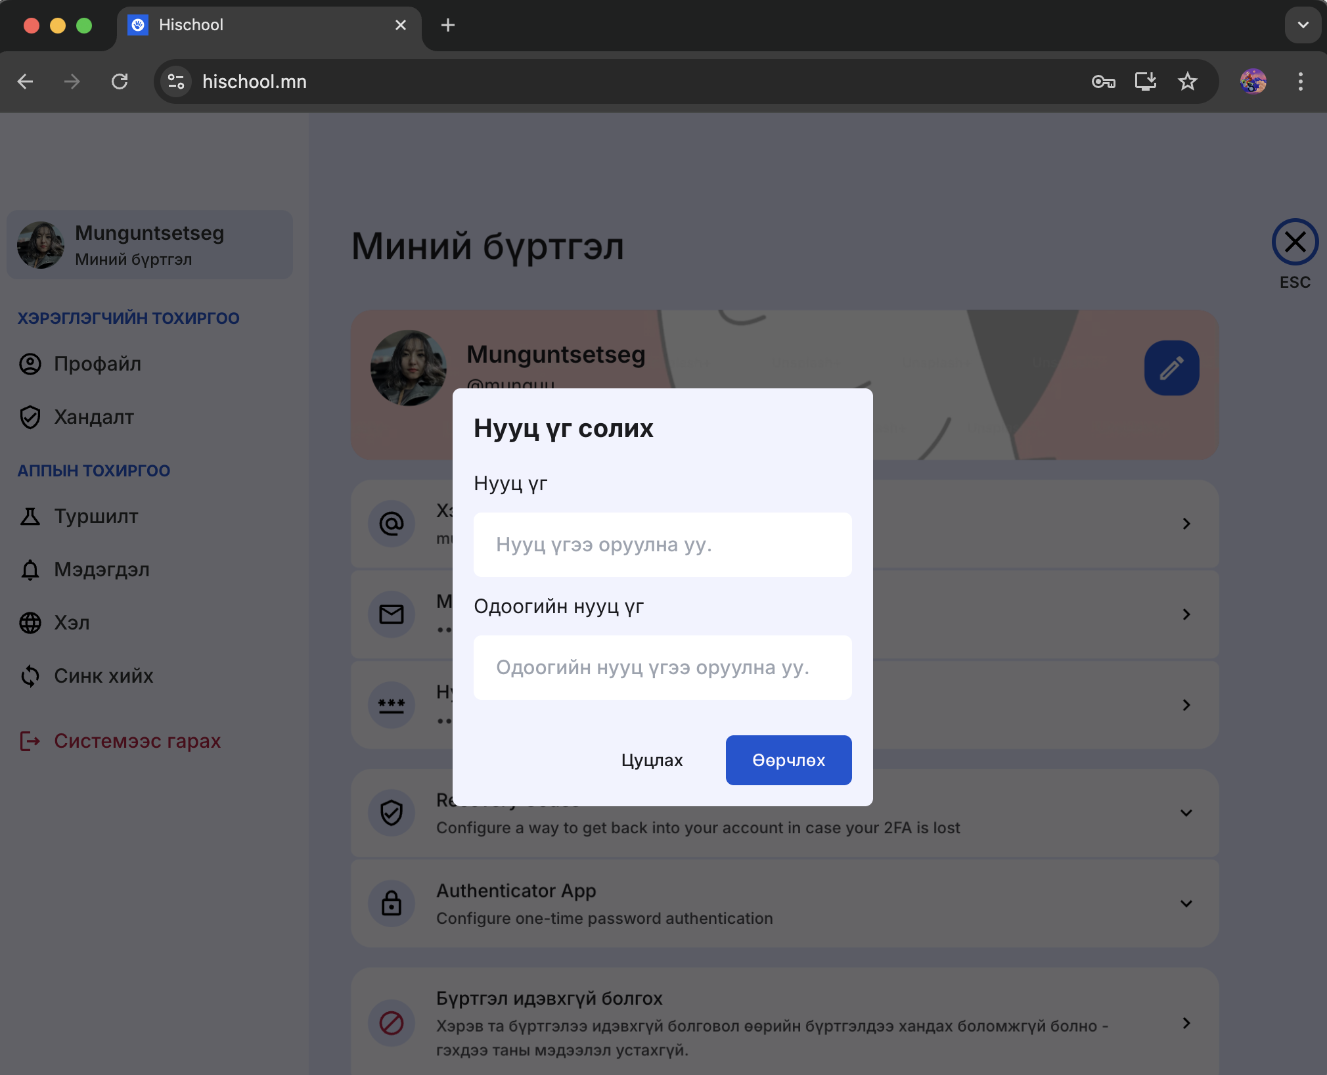The width and height of the screenshot is (1327, 1075).
Task: Expand the Authenticator App section chevron
Action: click(x=1186, y=904)
